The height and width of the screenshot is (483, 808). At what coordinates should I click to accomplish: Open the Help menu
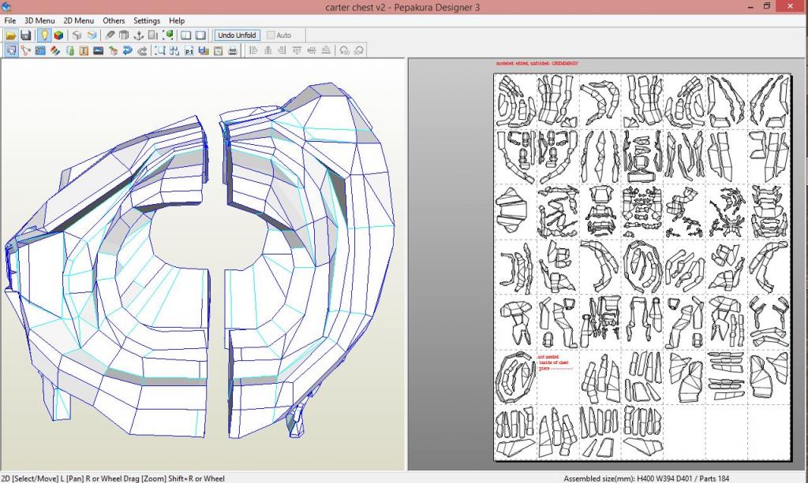point(177,20)
